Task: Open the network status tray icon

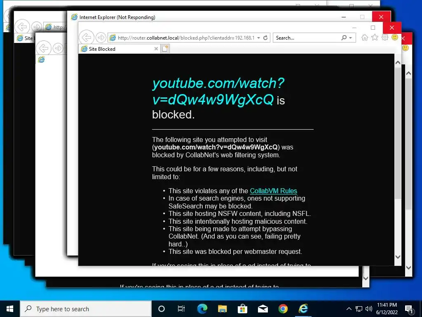Action: pos(359,309)
